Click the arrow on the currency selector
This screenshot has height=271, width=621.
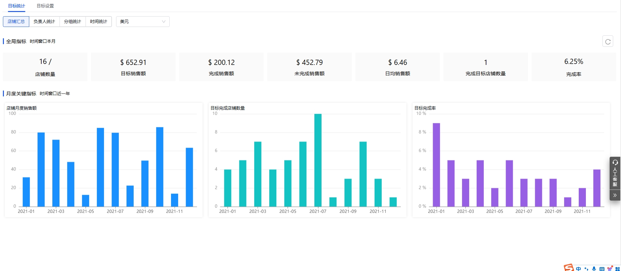tap(164, 21)
